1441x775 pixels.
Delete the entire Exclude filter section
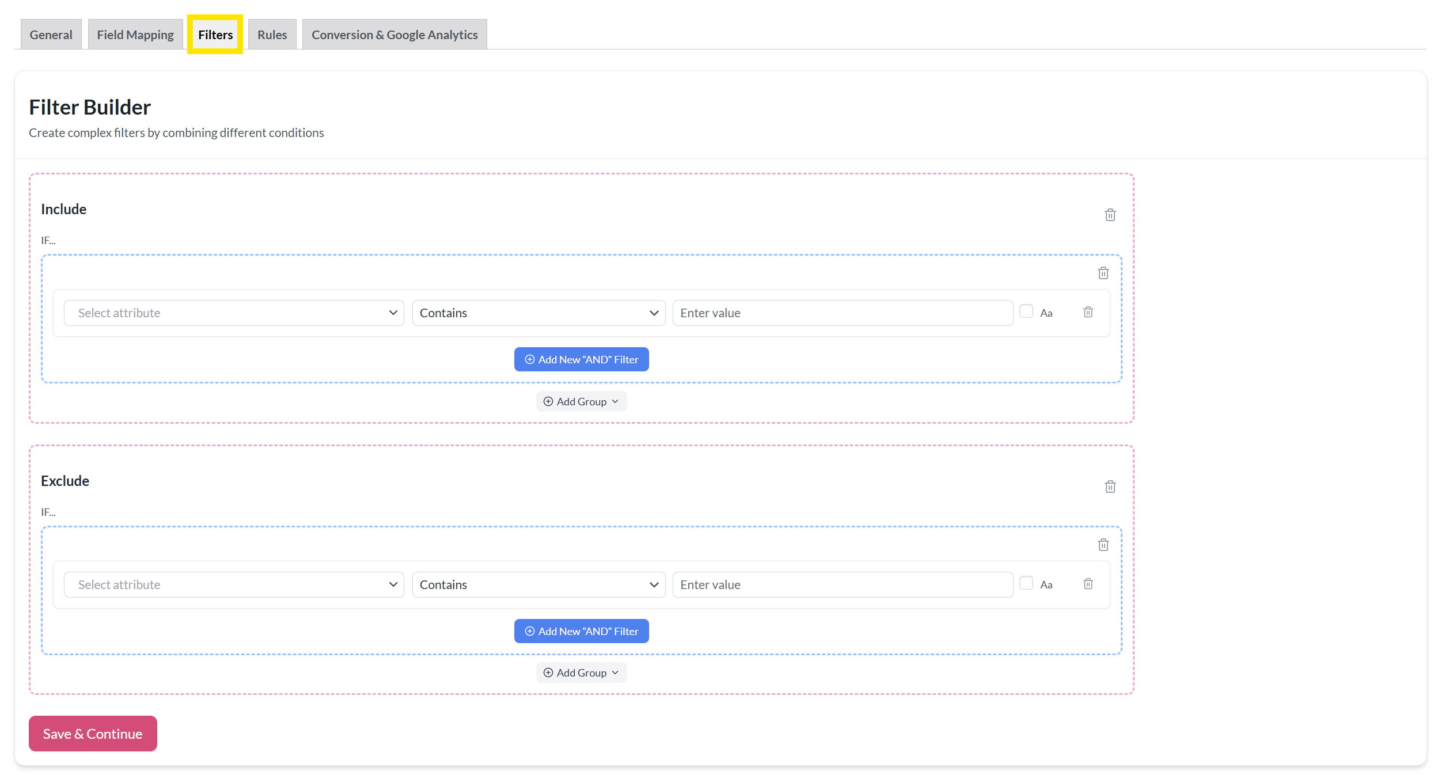click(x=1110, y=487)
